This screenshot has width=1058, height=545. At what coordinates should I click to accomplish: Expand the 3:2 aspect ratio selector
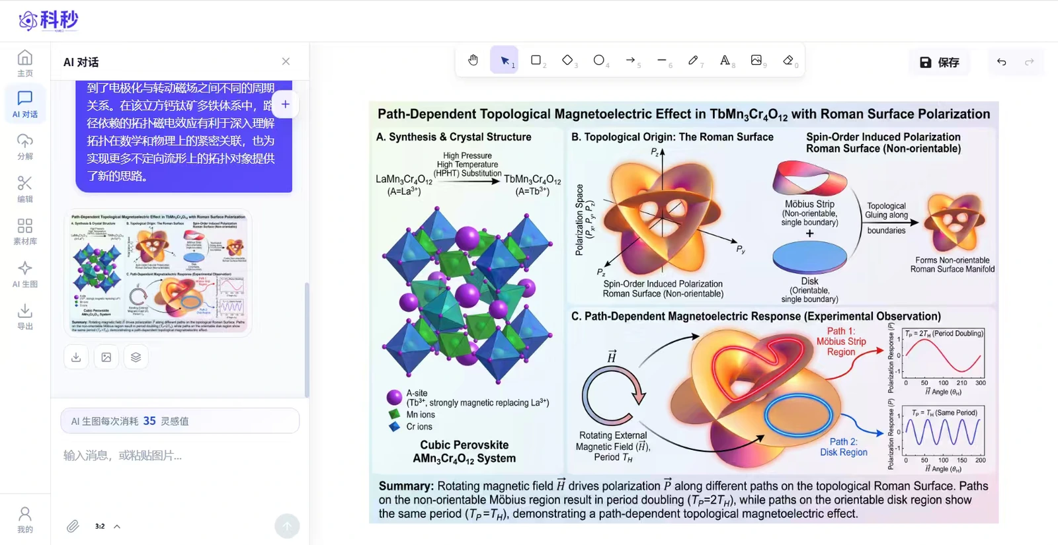107,526
